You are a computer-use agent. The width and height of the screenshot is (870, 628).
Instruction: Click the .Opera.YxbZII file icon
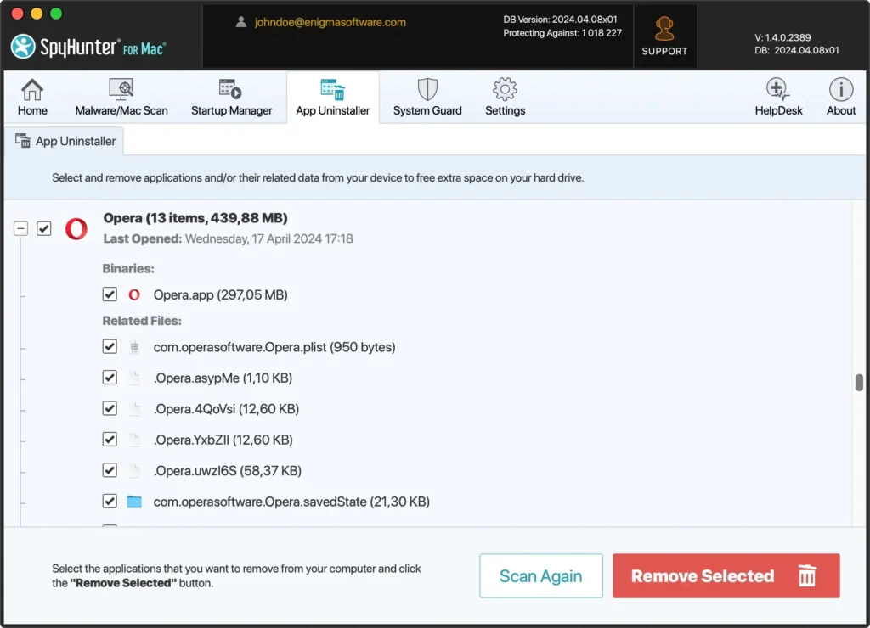click(134, 440)
